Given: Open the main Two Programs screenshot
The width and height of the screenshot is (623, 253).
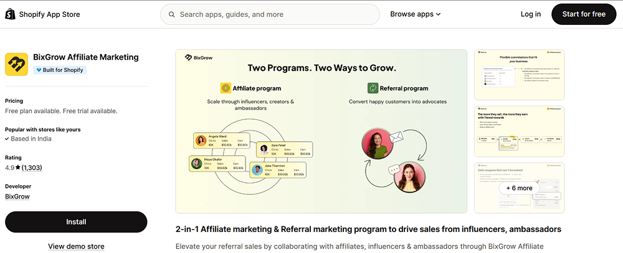Looking at the screenshot, I should click(x=321, y=131).
